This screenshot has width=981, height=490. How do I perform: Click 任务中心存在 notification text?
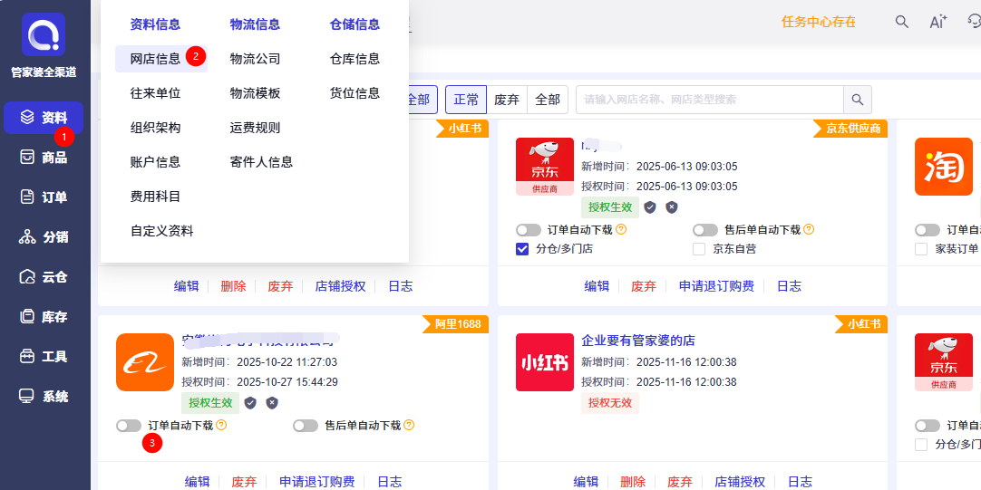click(x=819, y=22)
